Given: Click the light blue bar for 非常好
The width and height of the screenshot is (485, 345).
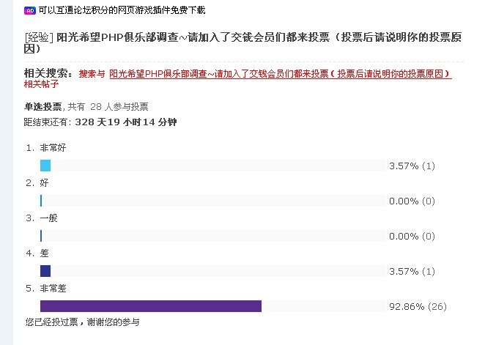Looking at the screenshot, I should click(x=45, y=166).
